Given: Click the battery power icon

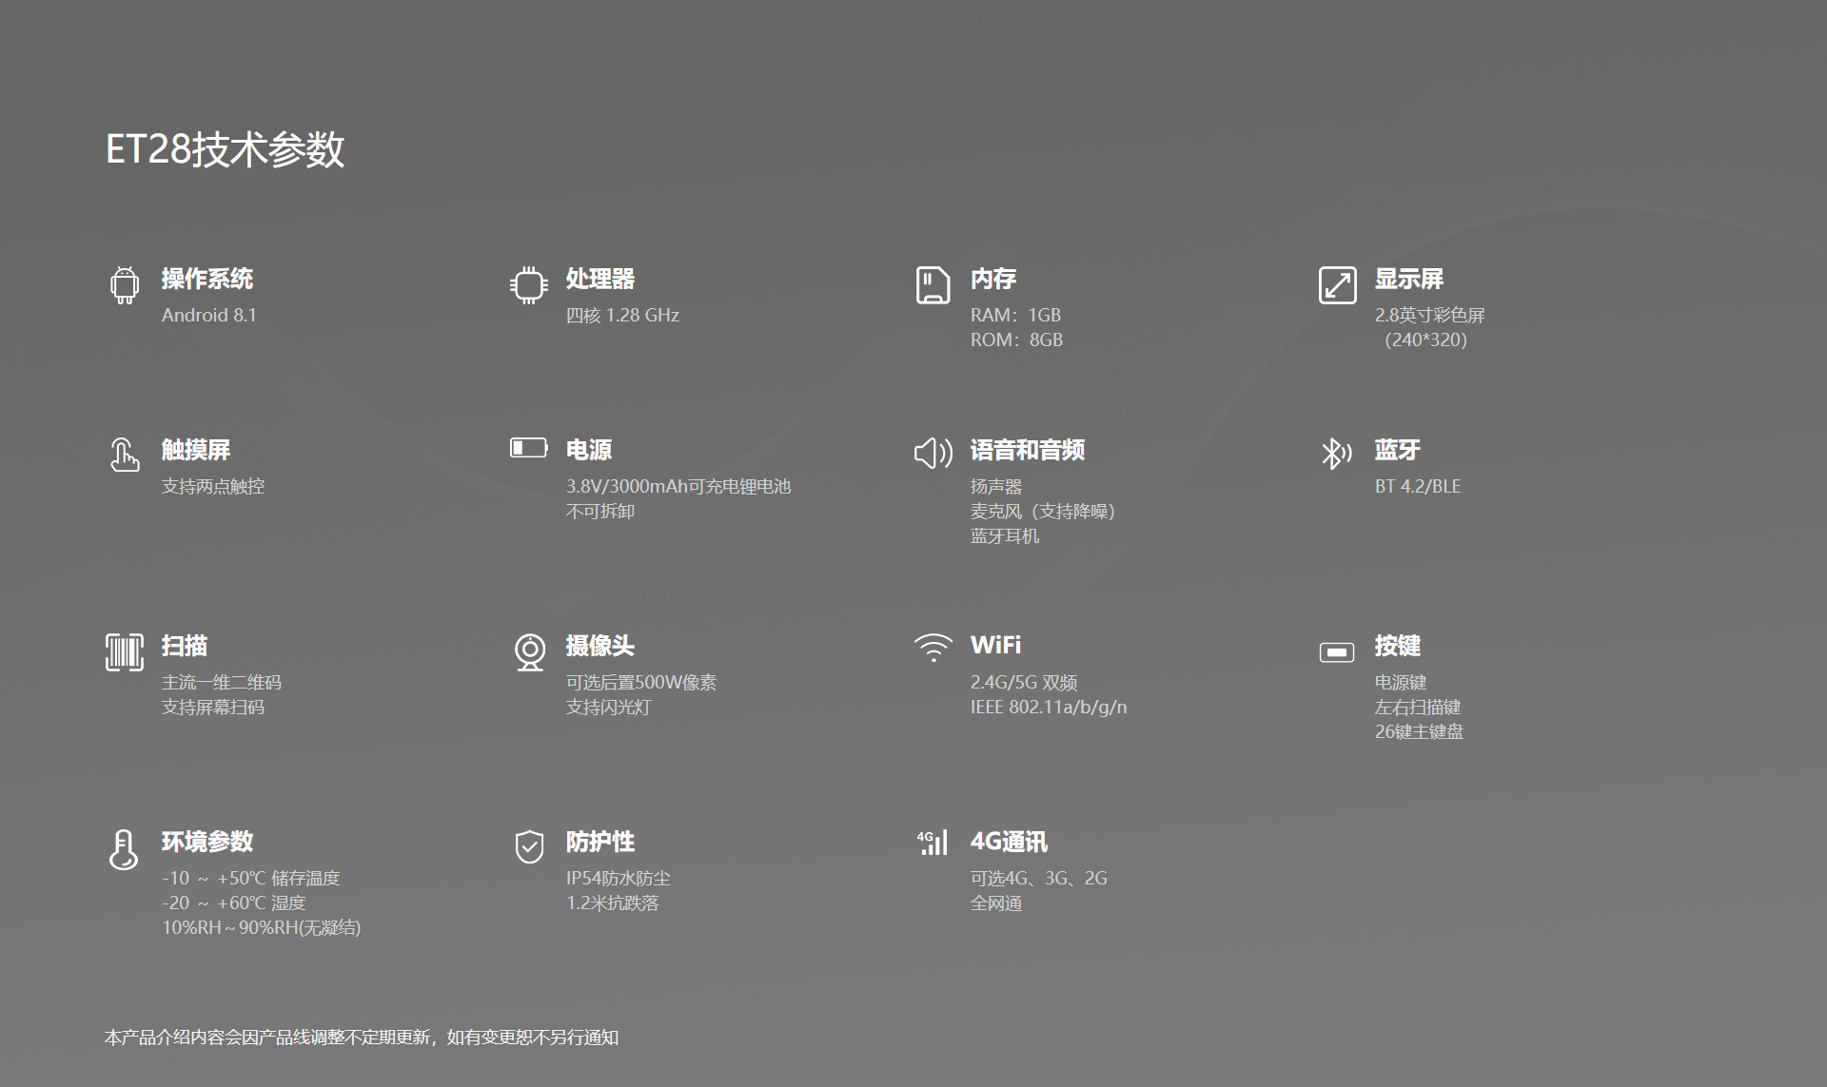Looking at the screenshot, I should coord(529,447).
